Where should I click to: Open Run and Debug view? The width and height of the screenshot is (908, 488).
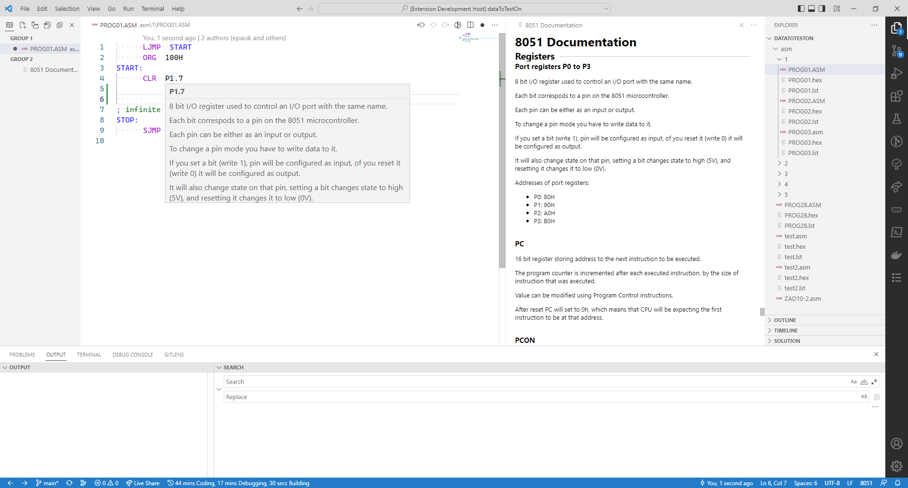(x=897, y=74)
